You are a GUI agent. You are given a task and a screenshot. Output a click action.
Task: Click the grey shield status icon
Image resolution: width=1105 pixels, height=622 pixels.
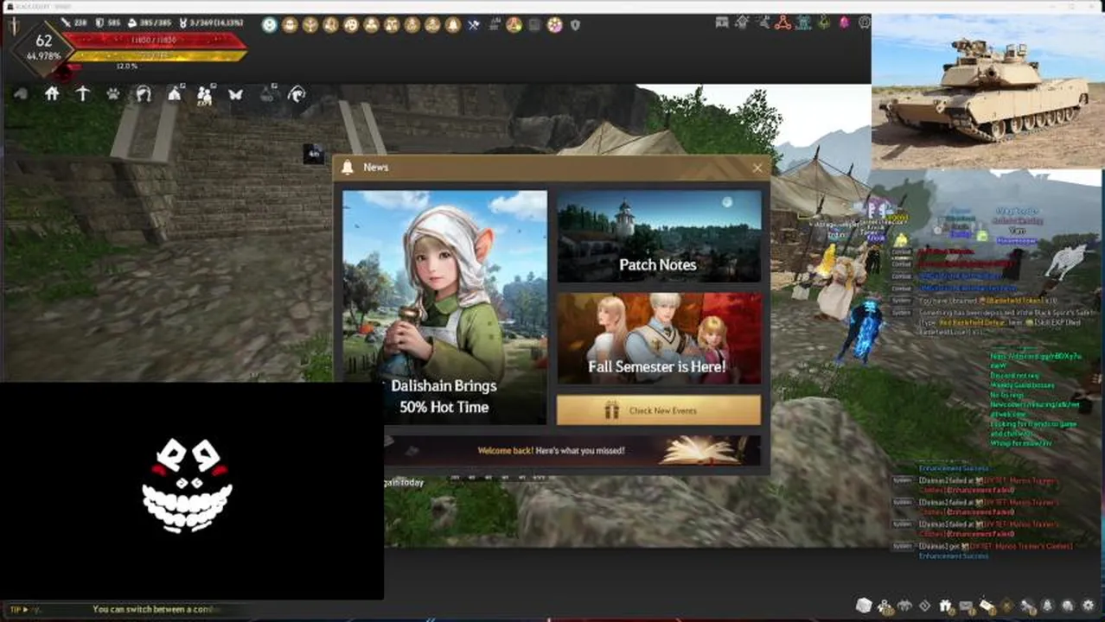pos(575,25)
